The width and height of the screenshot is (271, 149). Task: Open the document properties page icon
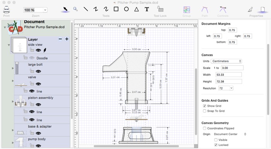point(262,9)
